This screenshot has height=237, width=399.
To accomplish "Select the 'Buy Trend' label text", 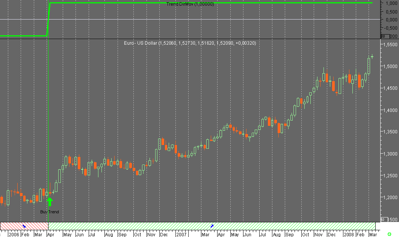I will click(50, 212).
